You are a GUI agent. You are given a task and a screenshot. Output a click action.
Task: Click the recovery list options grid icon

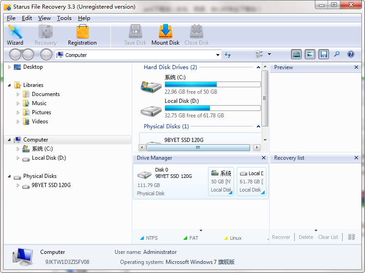coord(351,237)
